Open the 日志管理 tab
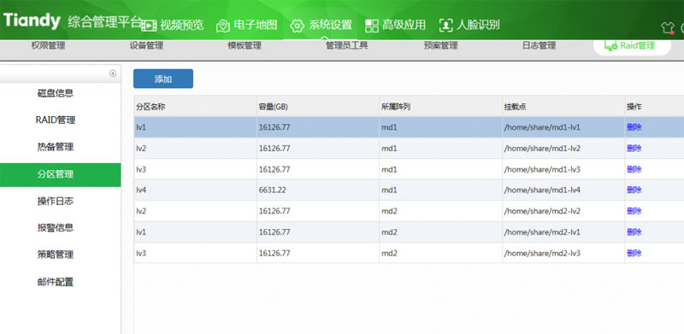The image size is (684, 334). 539,45
